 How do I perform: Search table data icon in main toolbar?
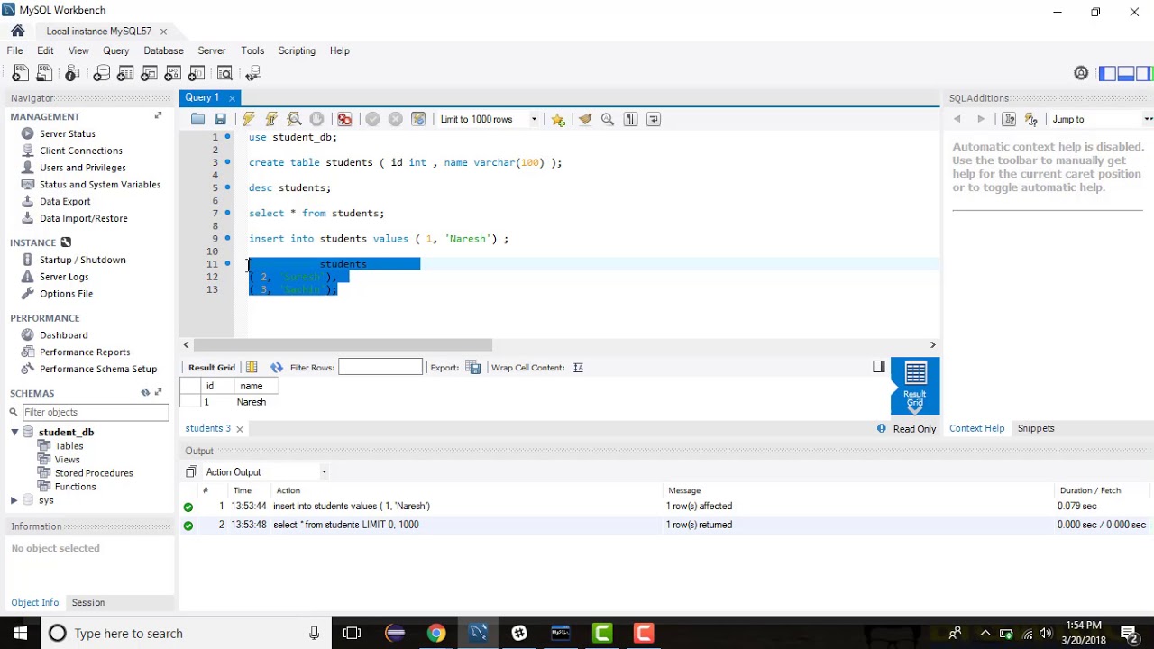pos(224,73)
